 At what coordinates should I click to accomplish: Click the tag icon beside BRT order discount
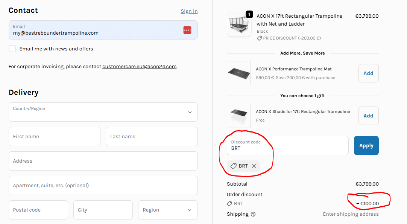[229, 204]
